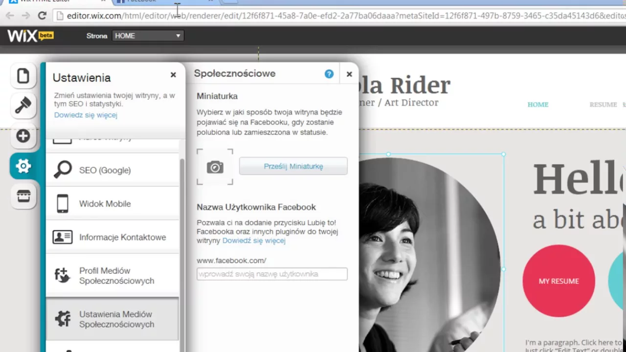
Task: Click the SEO magnifier icon
Action: (x=63, y=170)
